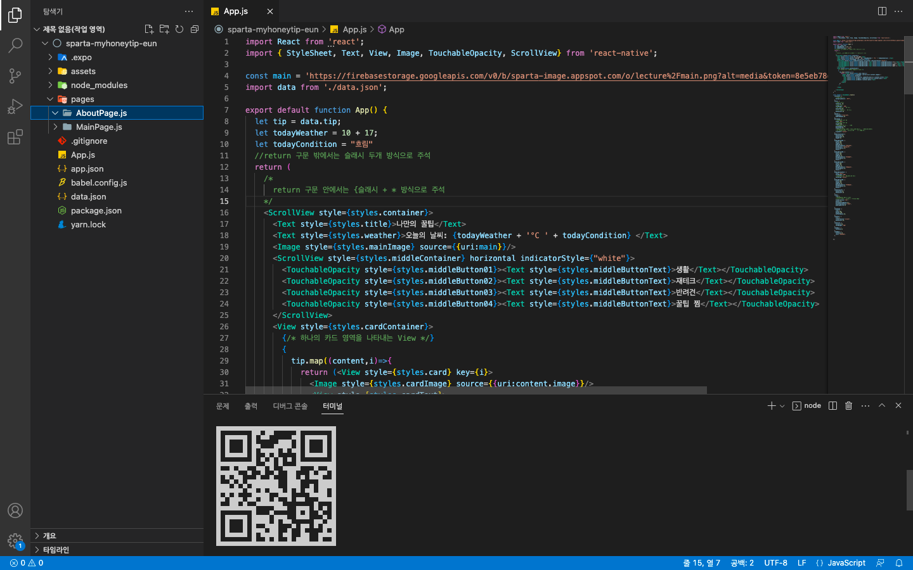Click App.js in the breadcrumb

[354, 29]
